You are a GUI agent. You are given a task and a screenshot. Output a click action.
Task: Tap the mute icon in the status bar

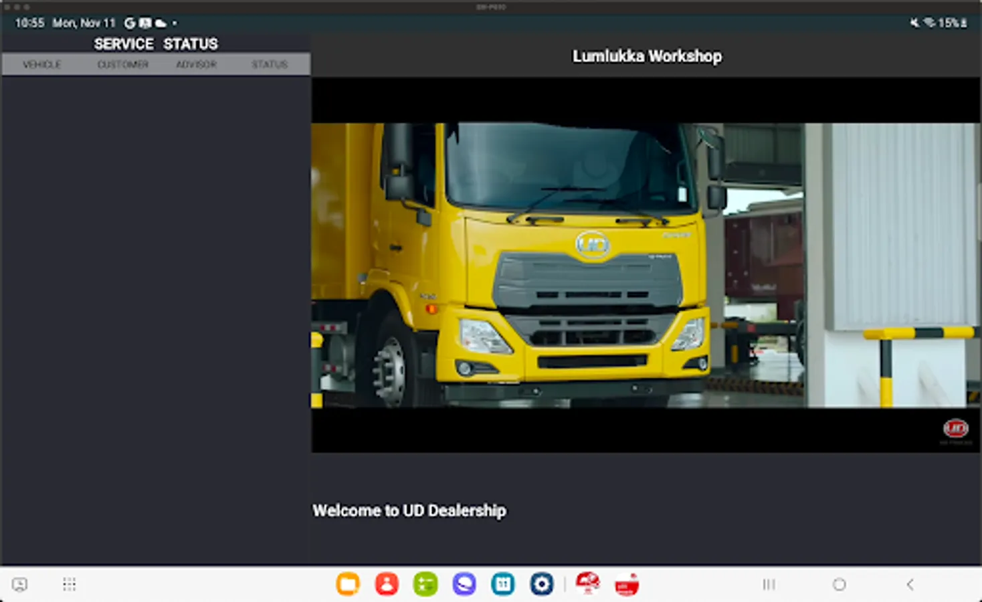click(914, 22)
